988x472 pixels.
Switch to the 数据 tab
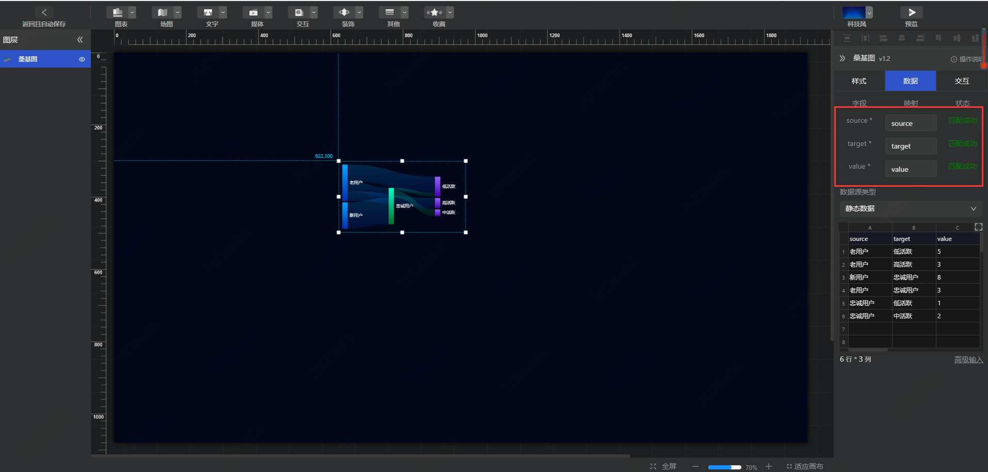(x=911, y=81)
